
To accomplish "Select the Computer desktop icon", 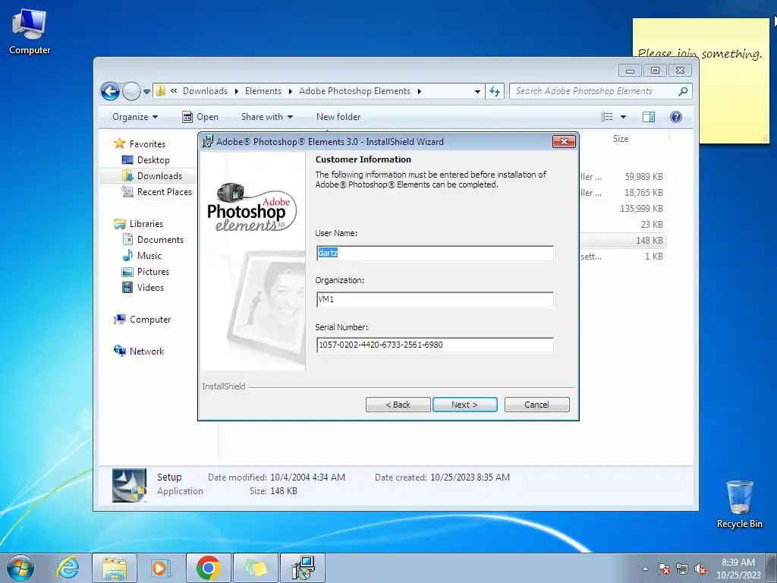I will coord(30,31).
